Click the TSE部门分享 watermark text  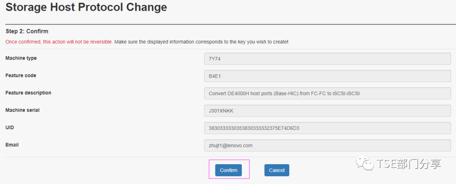tap(409, 164)
